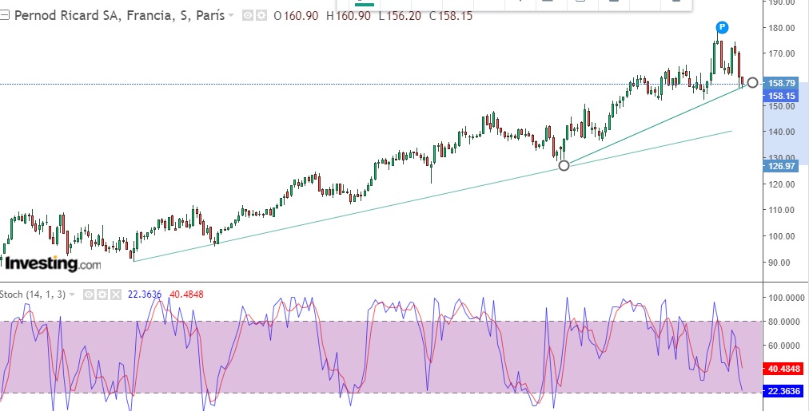Click the 180.00 price axis label
The width and height of the screenshot is (809, 411).
781,28
